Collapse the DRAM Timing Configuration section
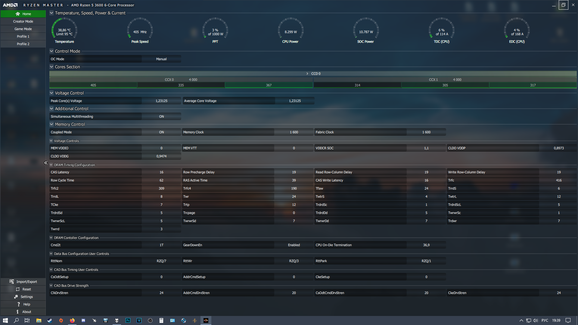The image size is (578, 325). click(x=51, y=165)
